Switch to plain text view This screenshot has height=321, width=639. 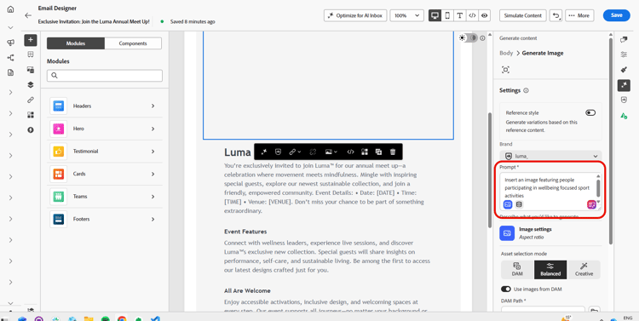pos(460,15)
